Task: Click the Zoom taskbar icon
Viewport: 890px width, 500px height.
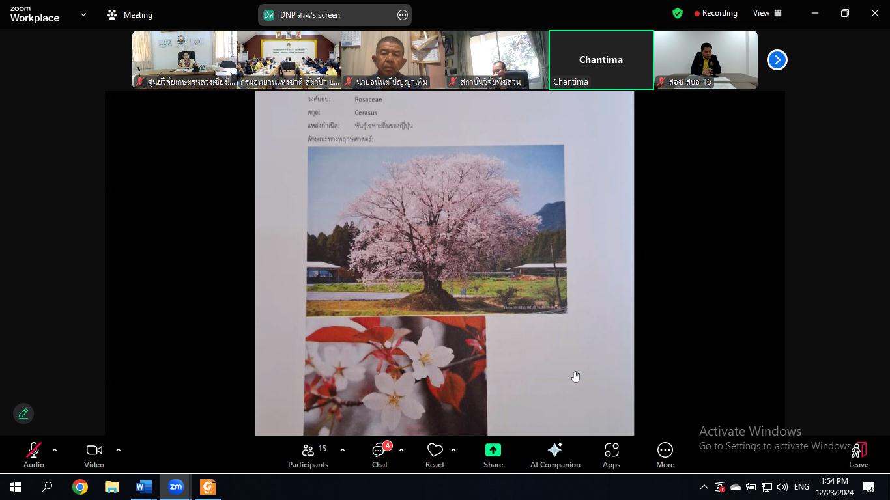Action: pyautogui.click(x=175, y=487)
